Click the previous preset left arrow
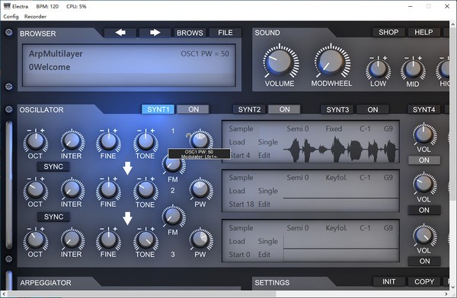The width and height of the screenshot is (457, 298). pyautogui.click(x=120, y=33)
